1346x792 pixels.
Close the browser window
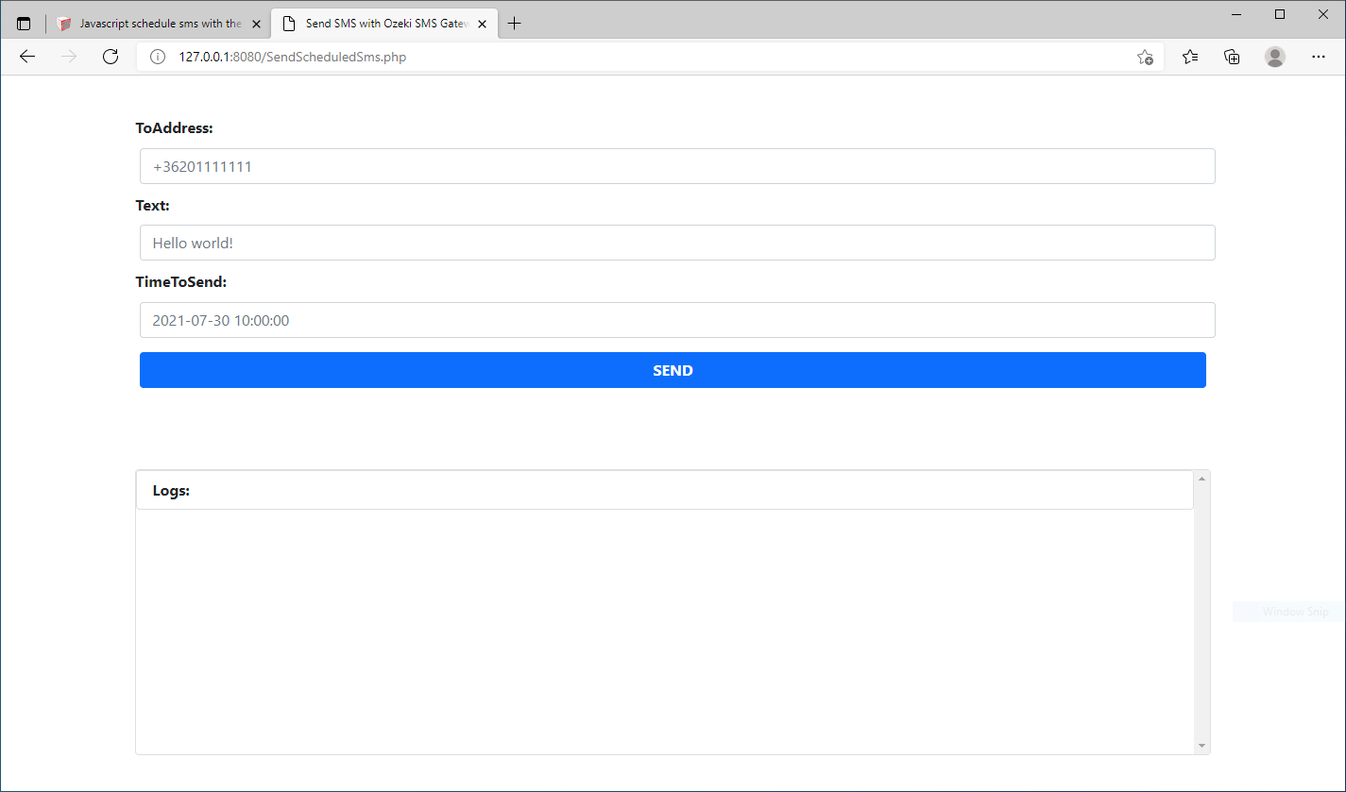[1322, 14]
